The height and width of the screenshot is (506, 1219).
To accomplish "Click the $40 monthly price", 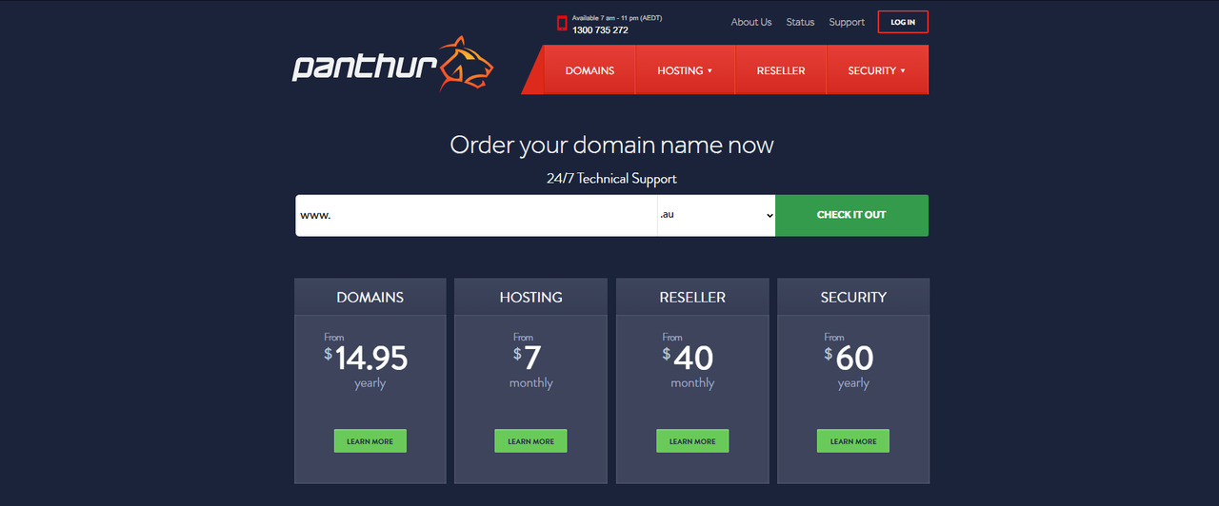I will [689, 361].
